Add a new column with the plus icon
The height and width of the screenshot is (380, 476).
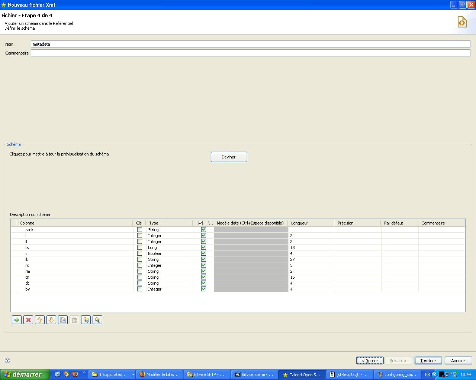click(x=16, y=320)
